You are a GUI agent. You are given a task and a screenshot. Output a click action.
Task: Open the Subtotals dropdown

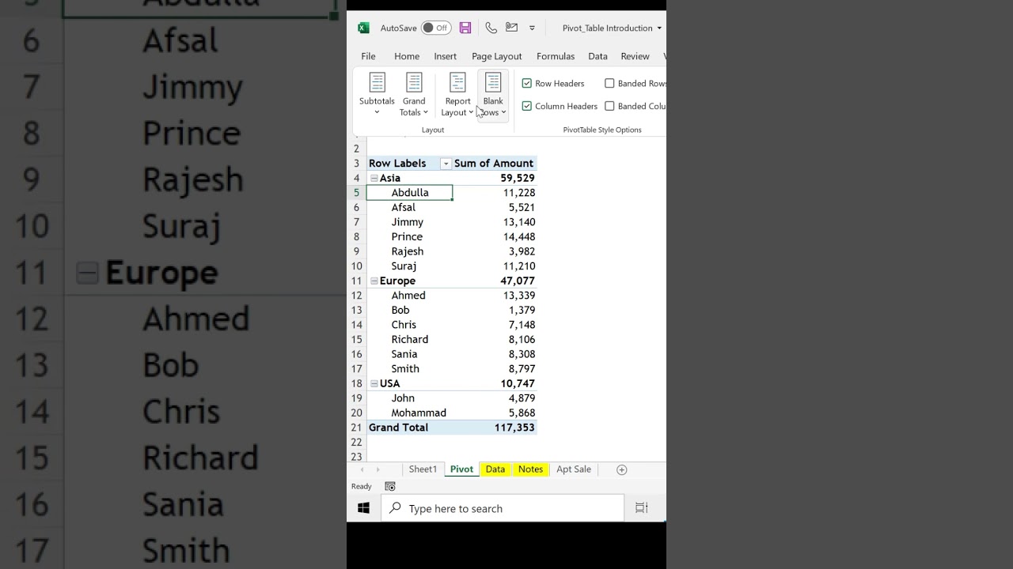coord(377,94)
